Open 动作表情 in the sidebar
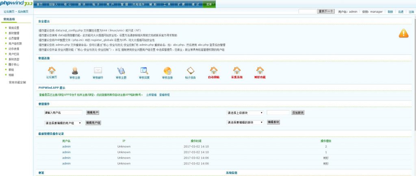416x176 pixels. coord(14,49)
